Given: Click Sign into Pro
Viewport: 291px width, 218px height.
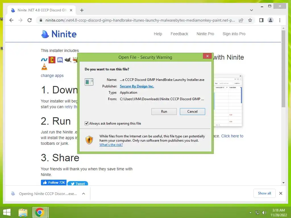Looking at the screenshot, I should [x=234, y=34].
